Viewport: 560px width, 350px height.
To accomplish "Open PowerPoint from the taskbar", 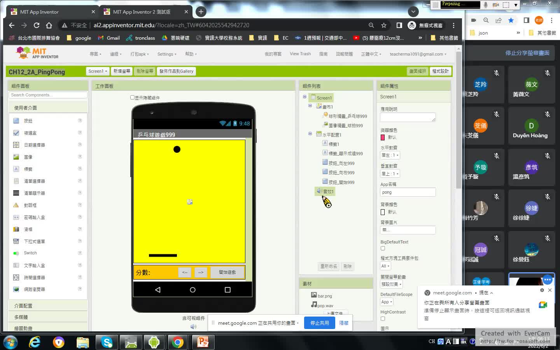I will (x=203, y=342).
